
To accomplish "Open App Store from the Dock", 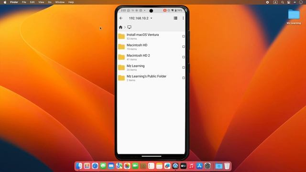I will coord(199,166).
